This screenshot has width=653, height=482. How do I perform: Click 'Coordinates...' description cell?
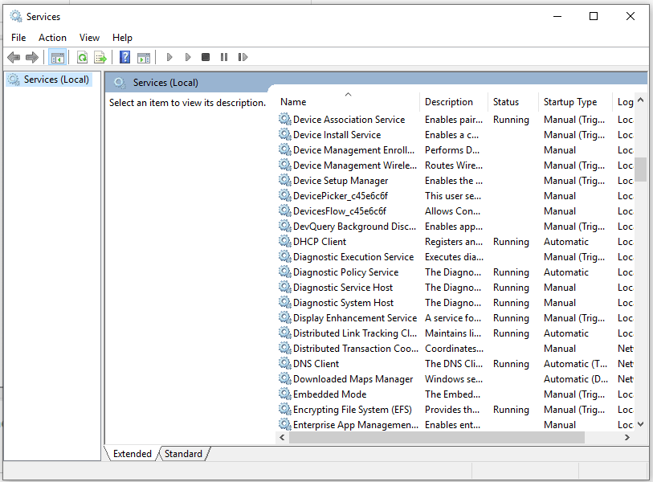click(x=454, y=349)
